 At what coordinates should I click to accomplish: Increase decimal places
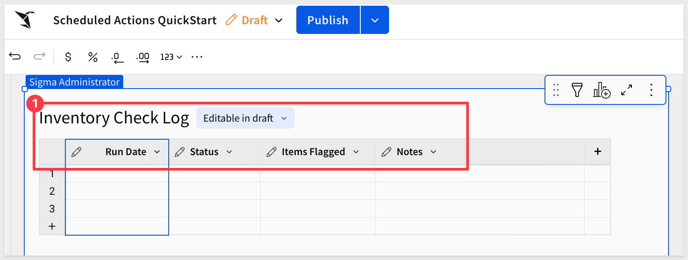click(143, 57)
